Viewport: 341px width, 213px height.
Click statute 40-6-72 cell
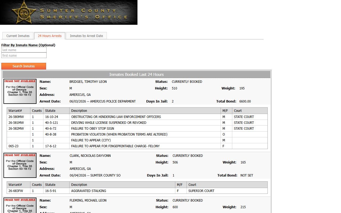[x=56, y=129]
